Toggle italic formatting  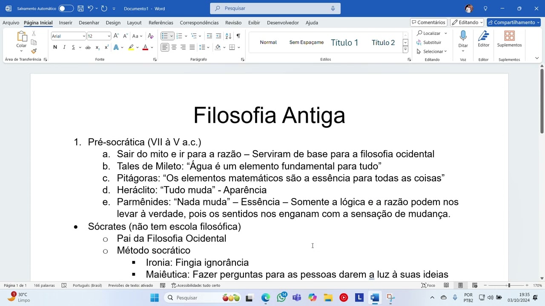pos(64,47)
